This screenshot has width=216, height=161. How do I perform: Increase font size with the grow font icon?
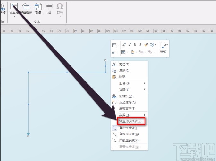coord(124,45)
